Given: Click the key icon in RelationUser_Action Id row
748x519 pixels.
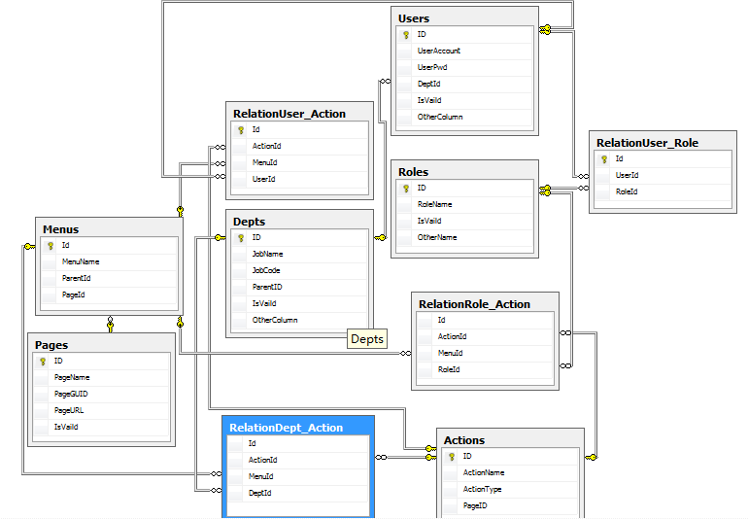Looking at the screenshot, I should [241, 130].
